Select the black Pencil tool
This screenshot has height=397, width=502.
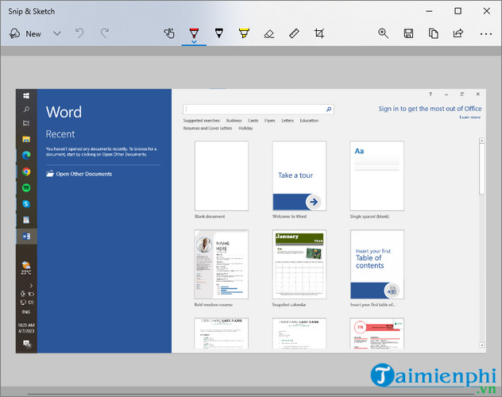coord(219,33)
